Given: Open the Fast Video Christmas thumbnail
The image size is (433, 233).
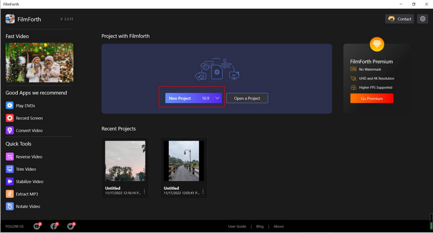Looking at the screenshot, I should [x=39, y=62].
